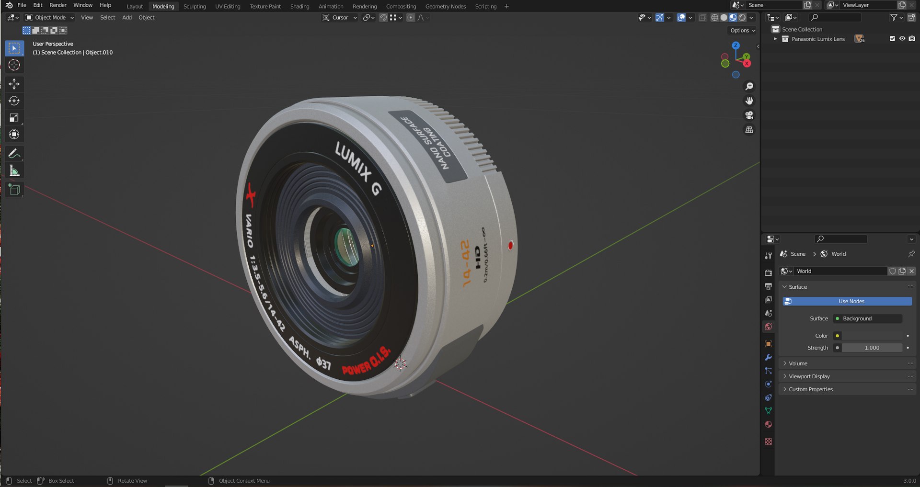This screenshot has width=920, height=487.
Task: Switch to rendered viewport shading
Action: click(x=742, y=18)
